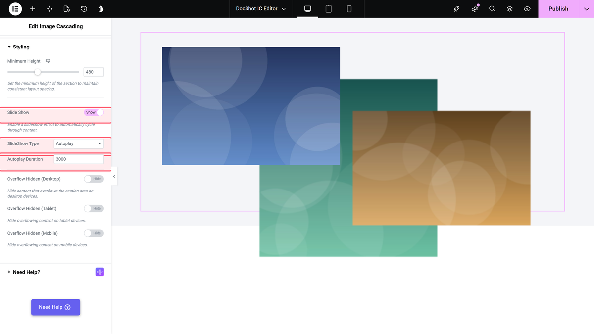Click the Minimum Height label

[24, 61]
